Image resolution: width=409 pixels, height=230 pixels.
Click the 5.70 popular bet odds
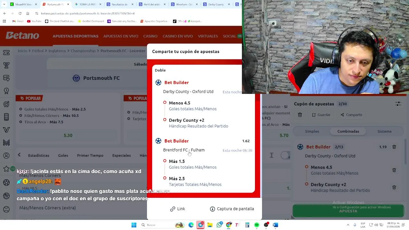point(284,135)
